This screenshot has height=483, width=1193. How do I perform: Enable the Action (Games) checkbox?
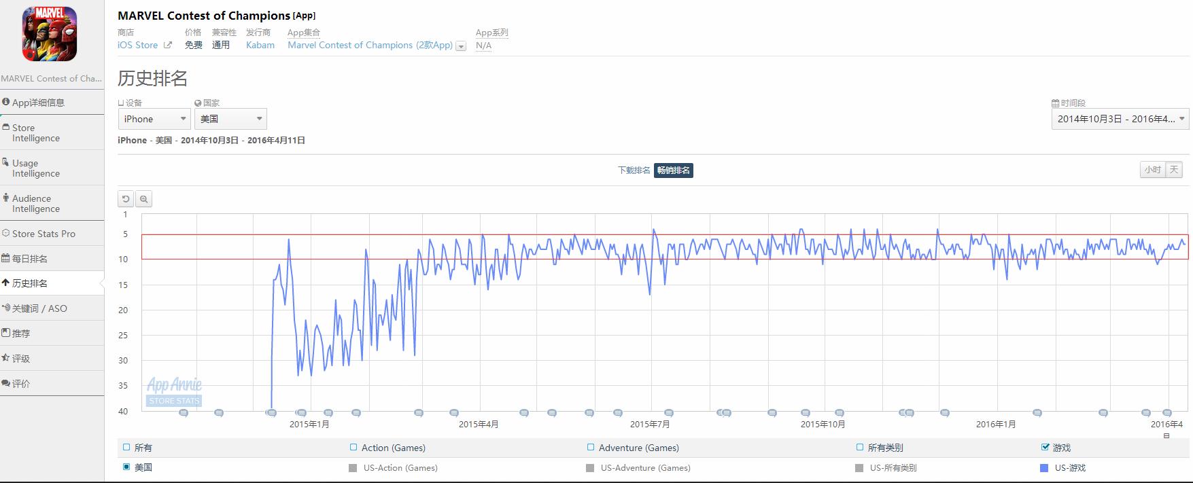pos(353,447)
